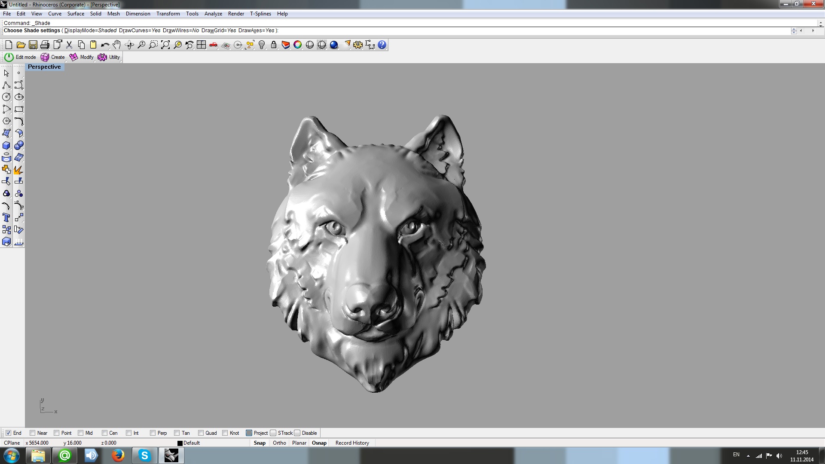Toggle the Ortho status bar button
825x464 pixels.
click(x=279, y=443)
